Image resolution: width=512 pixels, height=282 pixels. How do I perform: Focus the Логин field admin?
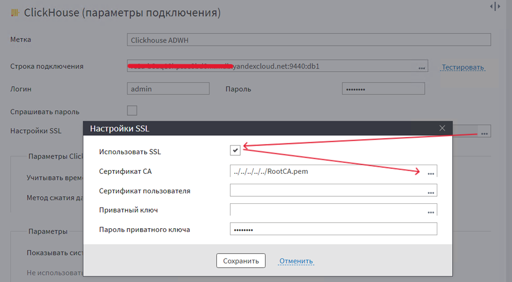[x=168, y=89]
